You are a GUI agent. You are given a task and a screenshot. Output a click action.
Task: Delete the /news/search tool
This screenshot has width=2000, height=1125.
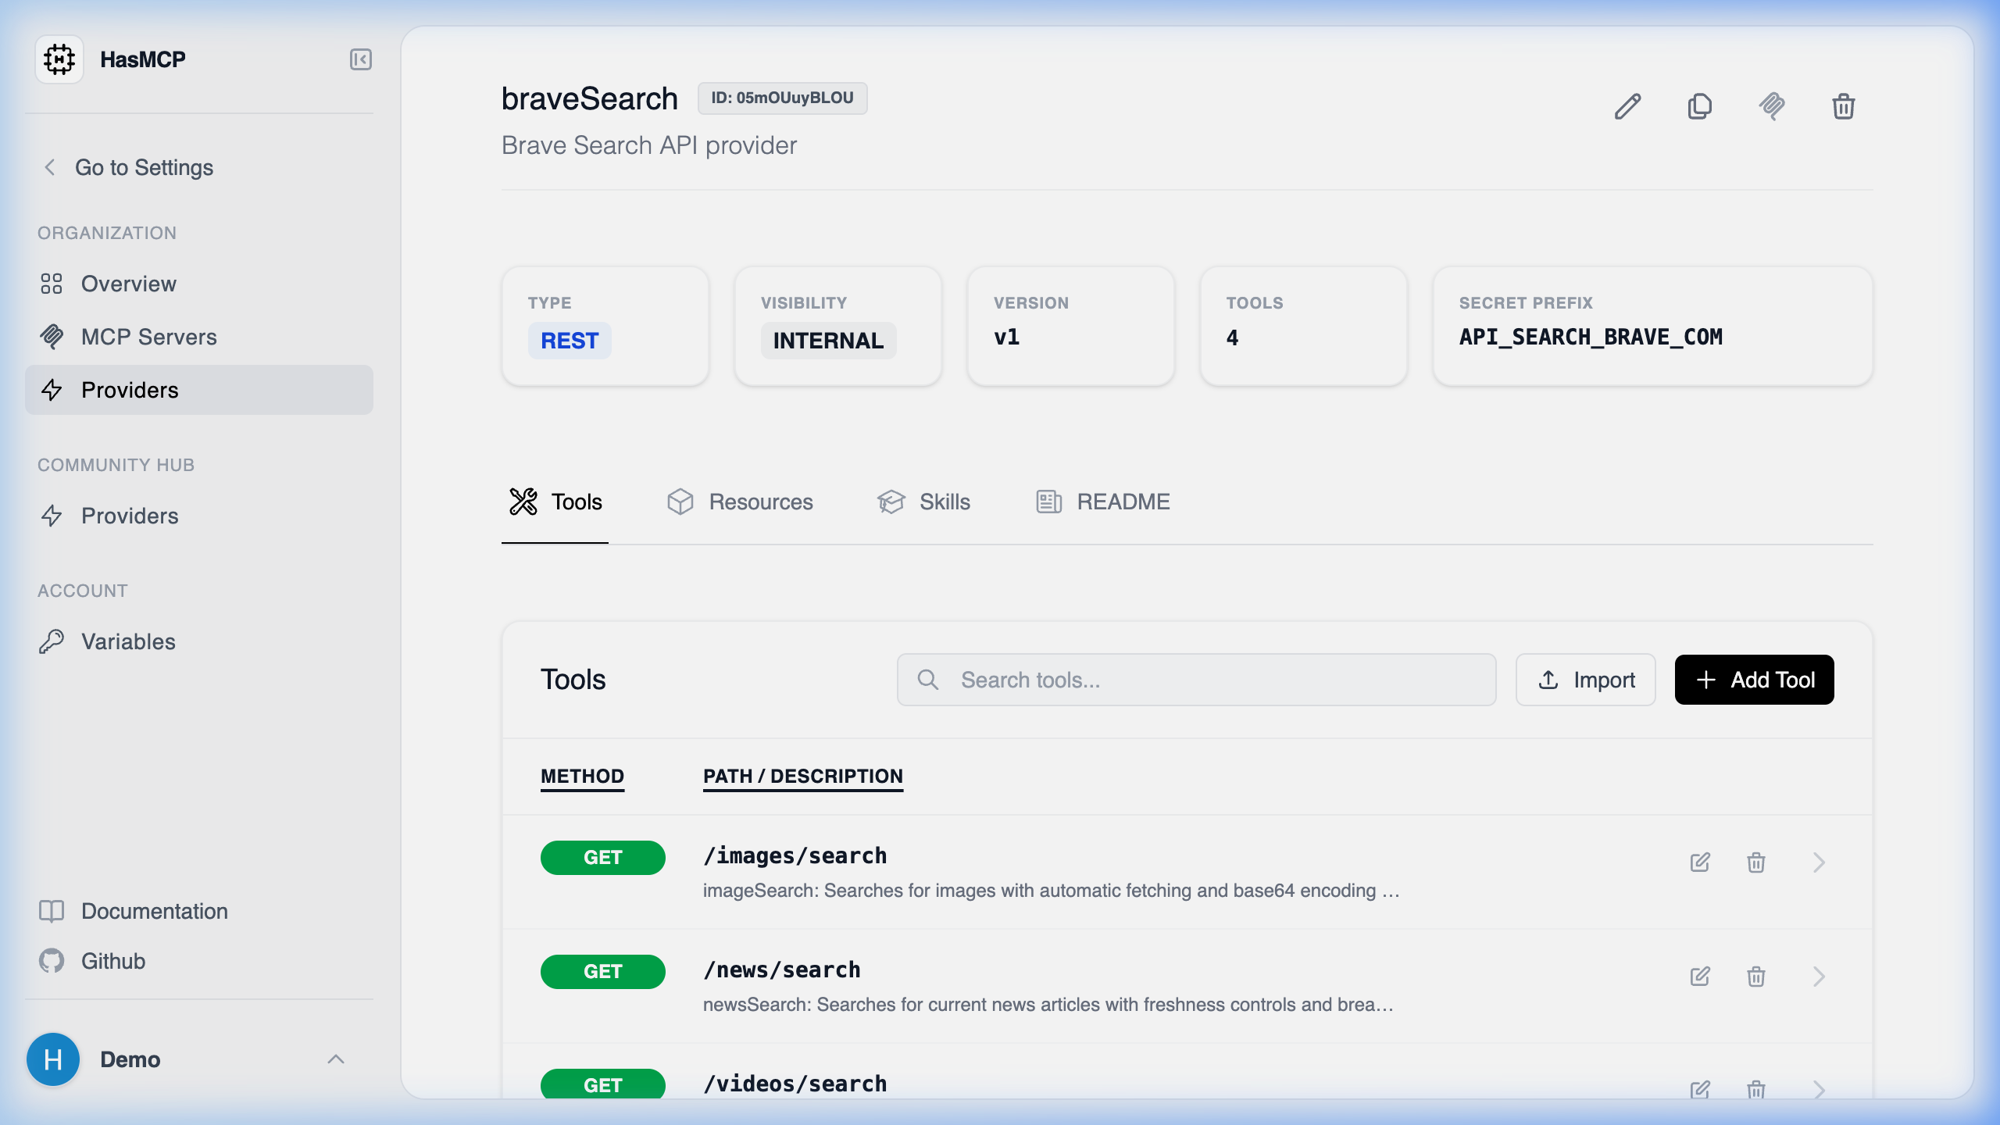click(x=1755, y=977)
